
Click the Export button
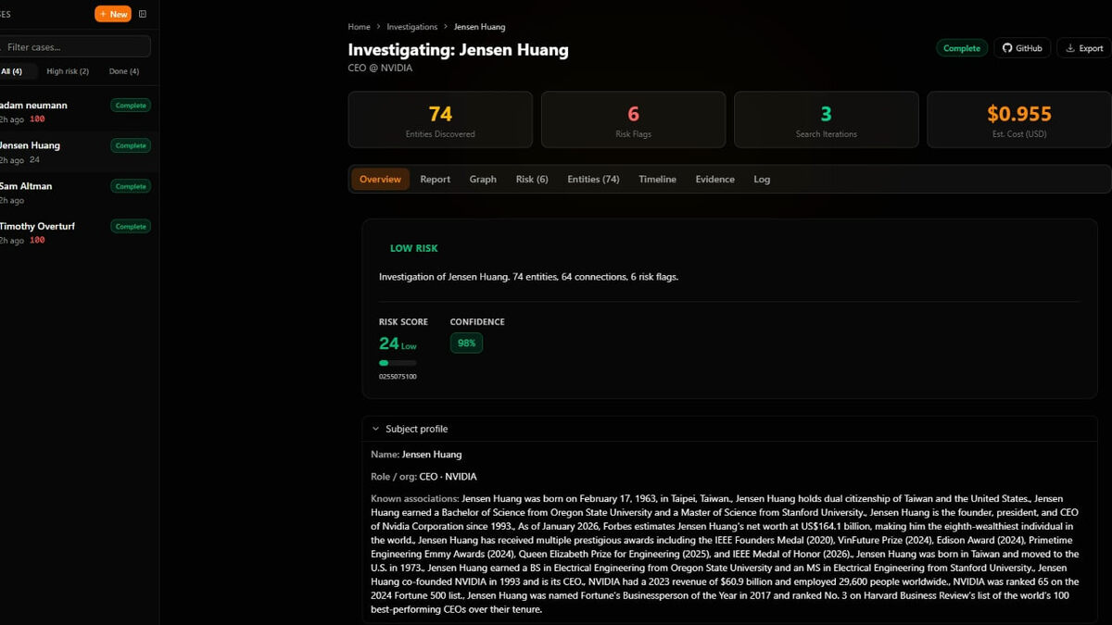pyautogui.click(x=1084, y=48)
